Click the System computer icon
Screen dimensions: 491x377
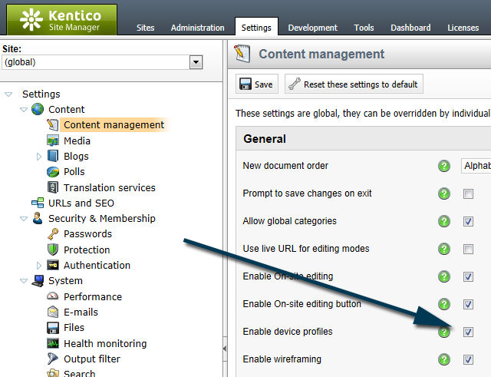[x=38, y=281]
